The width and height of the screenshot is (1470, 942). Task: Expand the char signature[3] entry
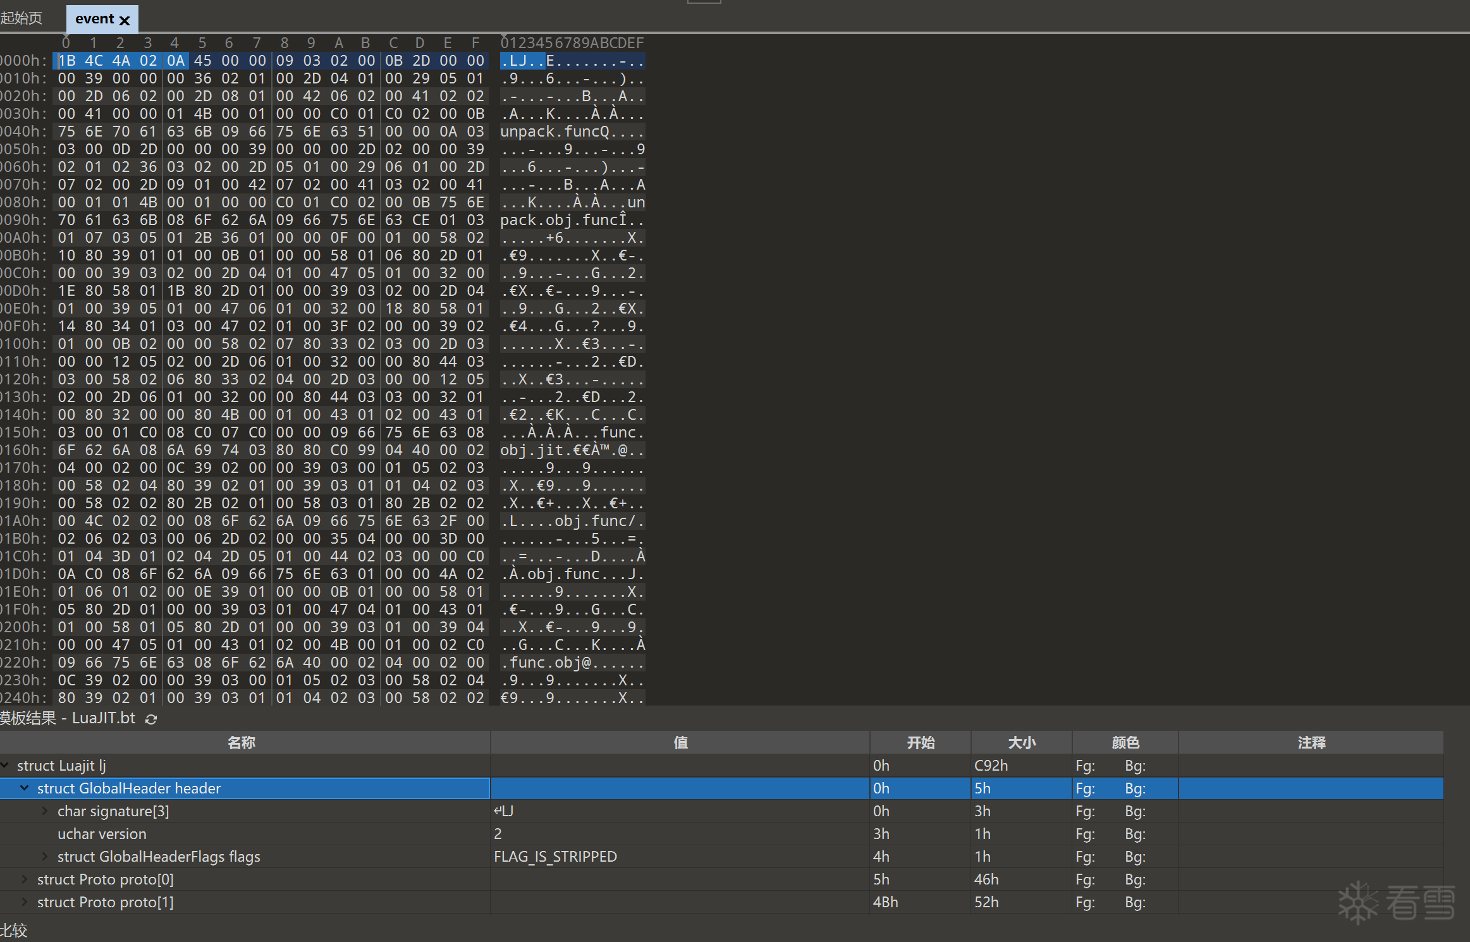point(45,811)
